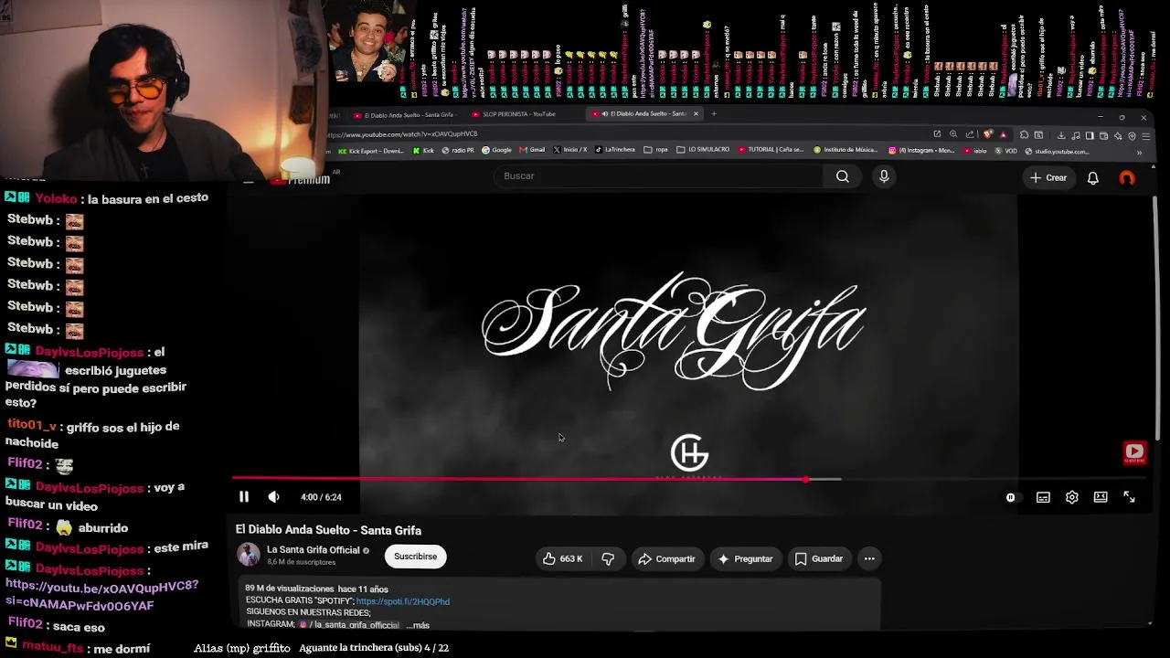Open the browser main menu icon
This screenshot has height=658, width=1170.
[x=1145, y=136]
